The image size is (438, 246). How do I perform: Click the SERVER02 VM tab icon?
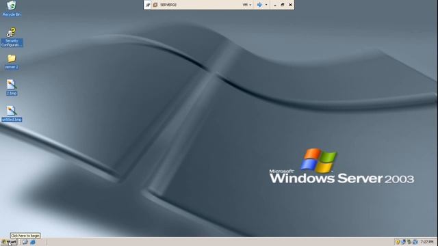click(x=155, y=5)
